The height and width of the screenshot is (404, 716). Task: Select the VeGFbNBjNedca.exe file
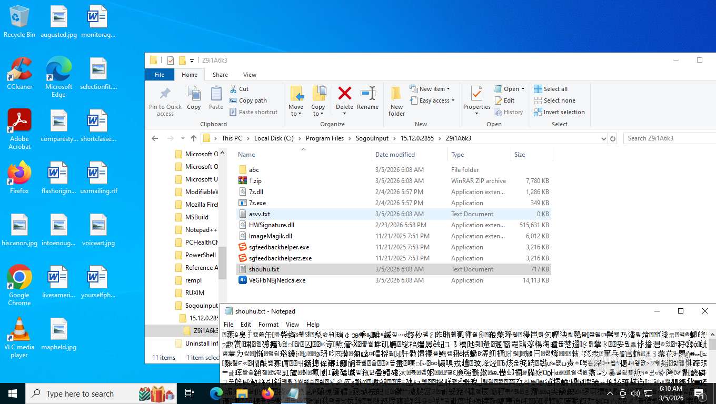point(394,280)
